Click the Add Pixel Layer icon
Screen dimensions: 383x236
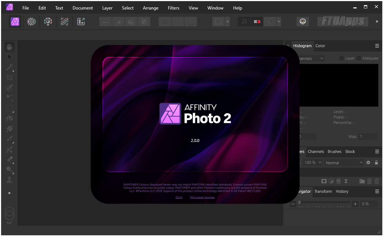[369, 181]
